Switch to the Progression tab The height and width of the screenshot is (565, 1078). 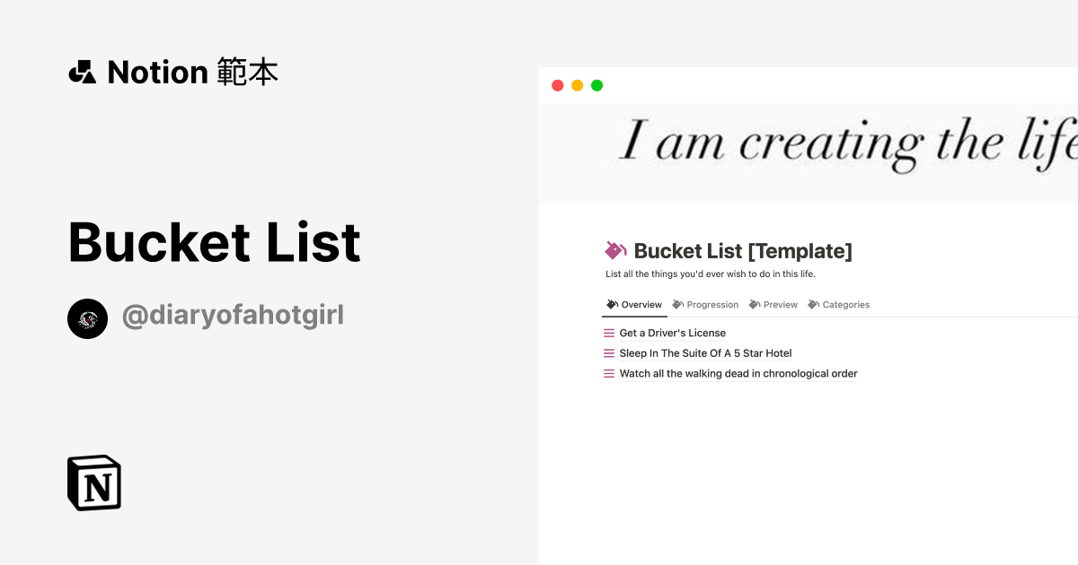711,304
